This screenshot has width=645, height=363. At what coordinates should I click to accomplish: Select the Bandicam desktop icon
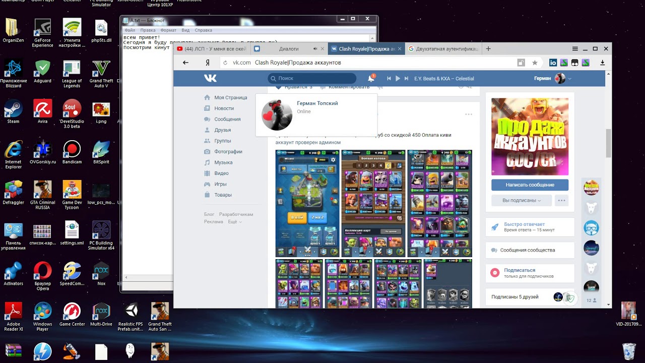pos(72,152)
